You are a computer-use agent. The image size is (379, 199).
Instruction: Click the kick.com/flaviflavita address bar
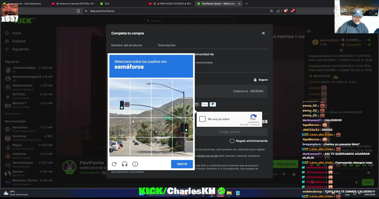pos(102,11)
